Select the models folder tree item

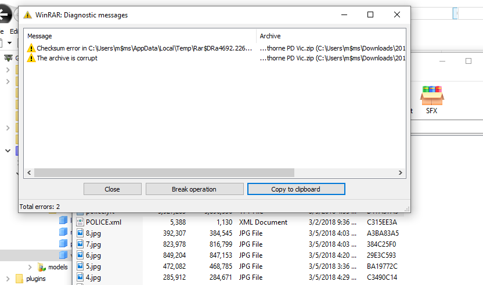click(x=58, y=267)
